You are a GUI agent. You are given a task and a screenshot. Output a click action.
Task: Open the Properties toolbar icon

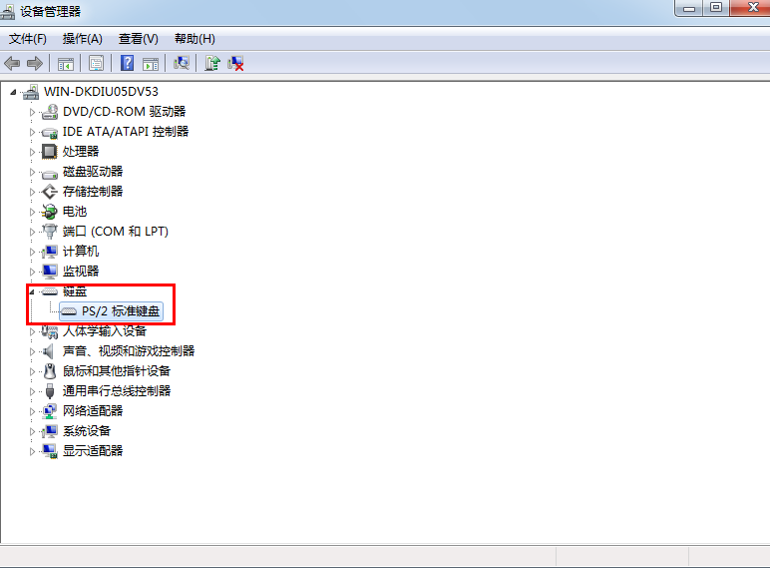pos(96,63)
